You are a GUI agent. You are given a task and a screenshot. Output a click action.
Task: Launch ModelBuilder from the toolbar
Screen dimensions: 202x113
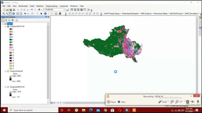pos(89,10)
